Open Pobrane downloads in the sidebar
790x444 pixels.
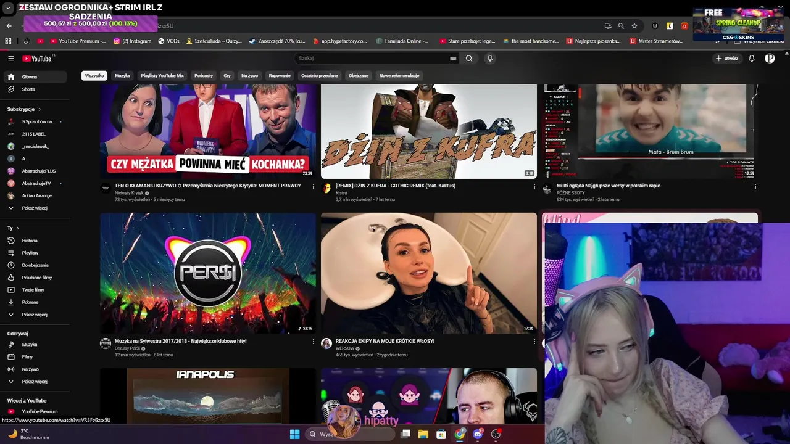coord(34,302)
